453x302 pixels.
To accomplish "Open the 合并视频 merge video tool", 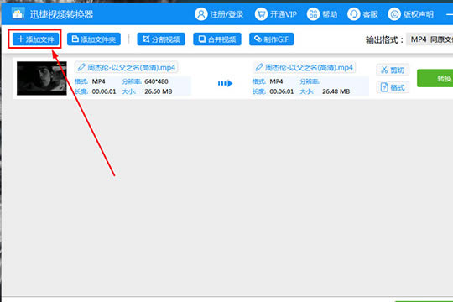I will coord(217,39).
